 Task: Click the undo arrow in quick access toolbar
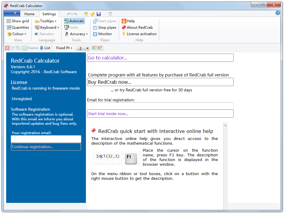(x=69, y=14)
